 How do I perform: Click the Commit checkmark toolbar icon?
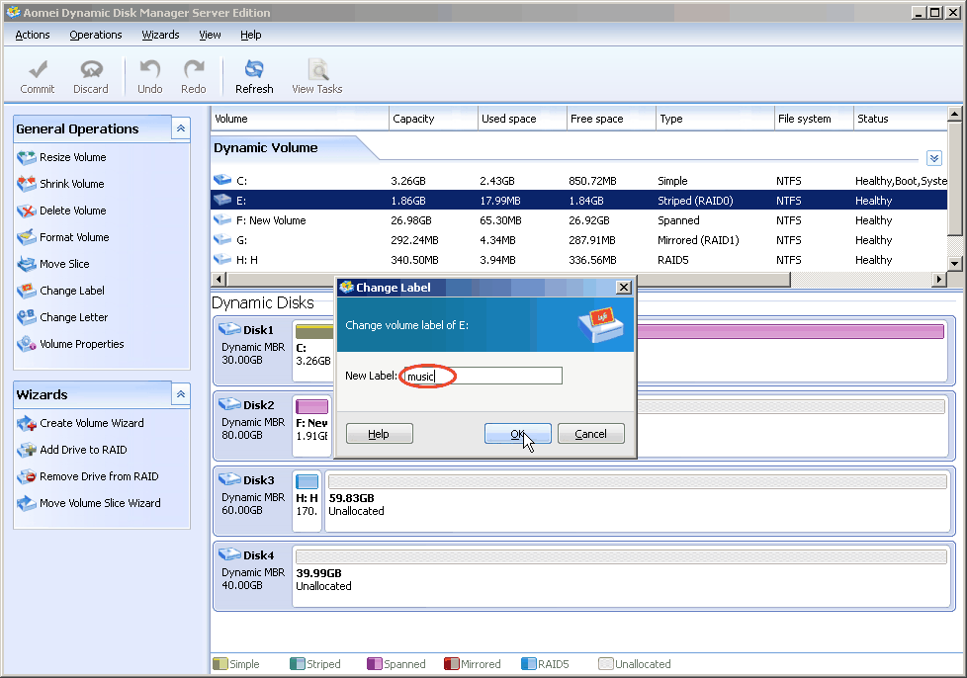38,76
